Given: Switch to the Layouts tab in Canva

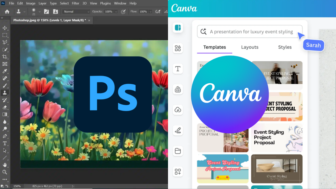Looking at the screenshot, I should [250, 47].
